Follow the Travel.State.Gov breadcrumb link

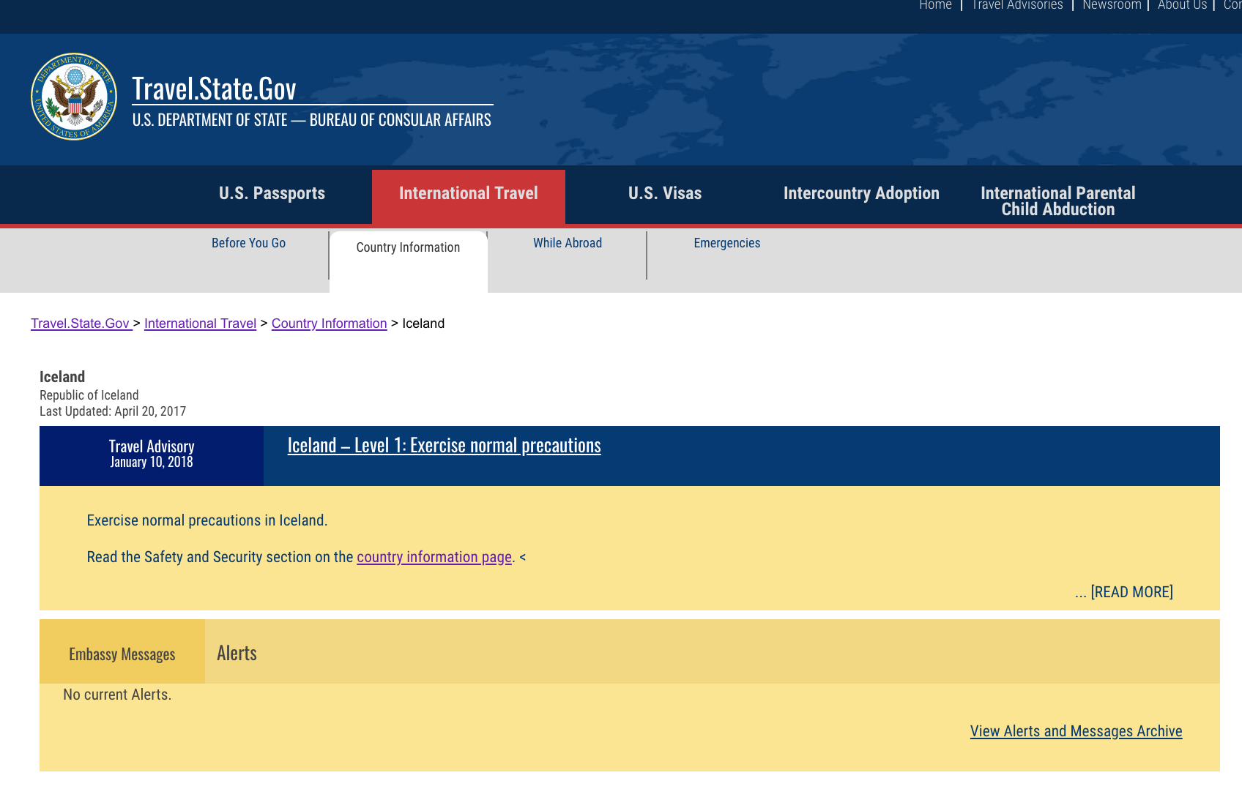[81, 324]
